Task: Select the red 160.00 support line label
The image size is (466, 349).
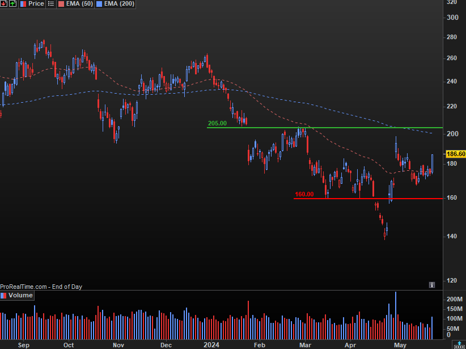Action: tap(304, 194)
